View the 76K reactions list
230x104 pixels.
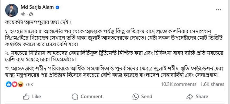[29, 85]
